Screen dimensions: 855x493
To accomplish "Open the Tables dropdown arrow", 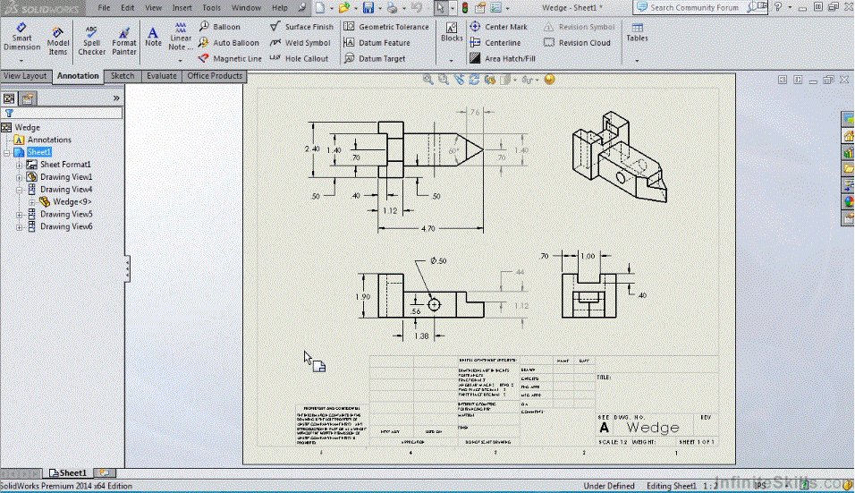I will [637, 60].
